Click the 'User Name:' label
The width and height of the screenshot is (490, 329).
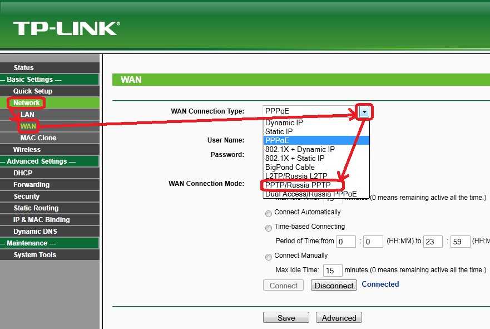click(x=226, y=140)
